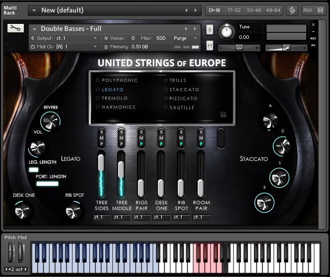Select the Sautillé articulation
This screenshot has width=330, height=277.
pos(179,108)
